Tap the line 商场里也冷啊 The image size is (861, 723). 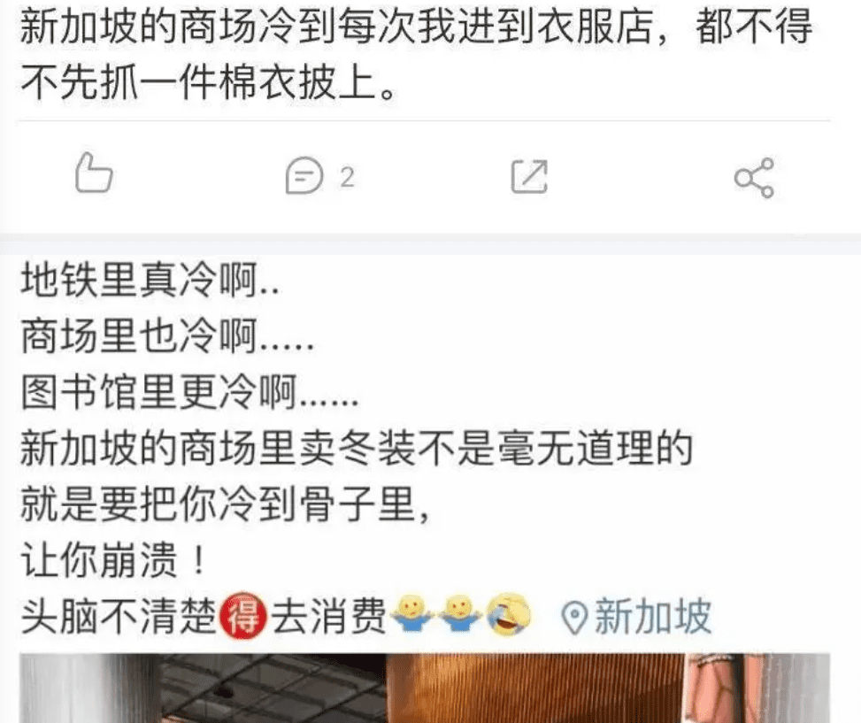click(167, 335)
